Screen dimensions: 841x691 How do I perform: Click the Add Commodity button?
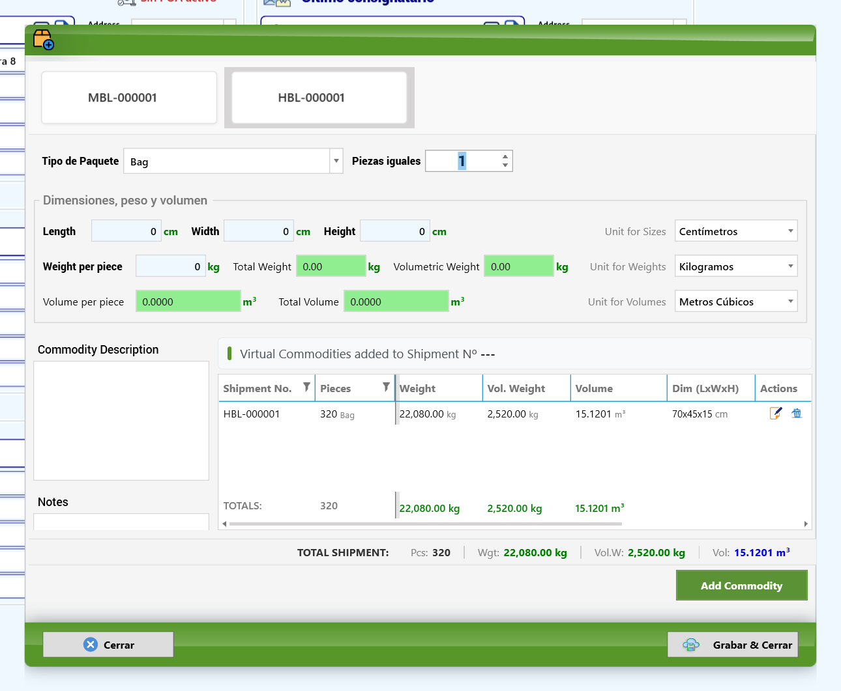741,585
